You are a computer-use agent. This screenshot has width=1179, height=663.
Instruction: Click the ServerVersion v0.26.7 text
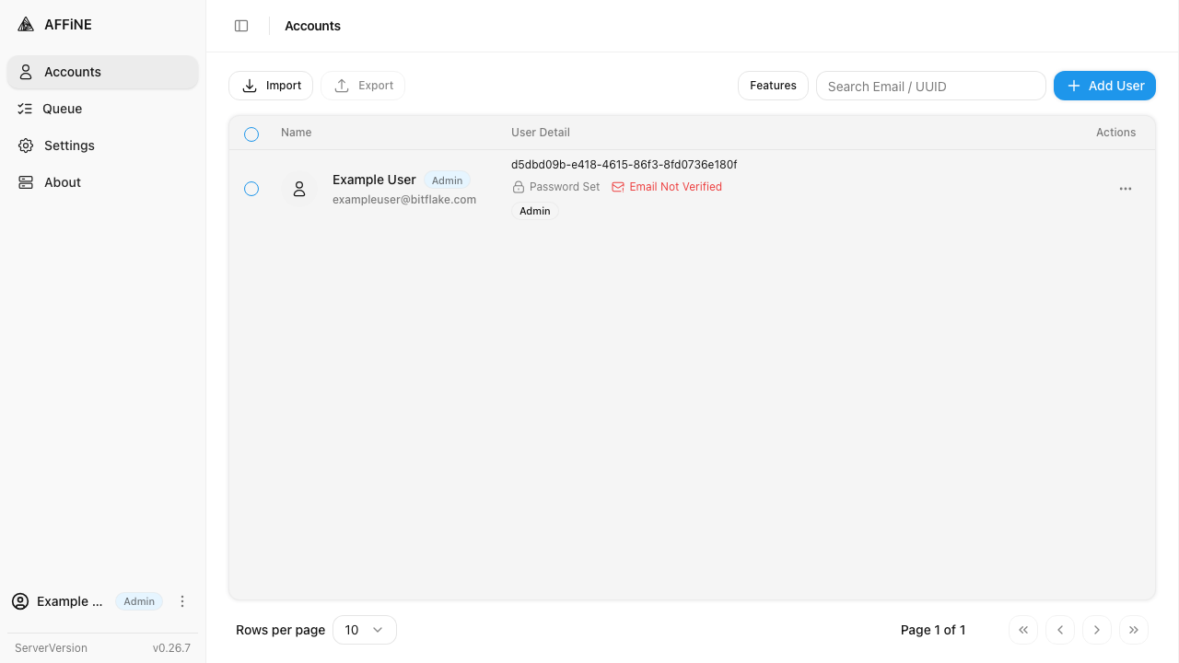point(102,648)
